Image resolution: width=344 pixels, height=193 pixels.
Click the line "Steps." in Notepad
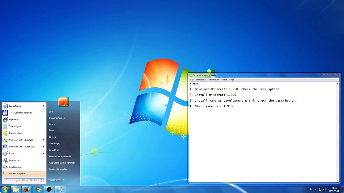tap(195, 83)
